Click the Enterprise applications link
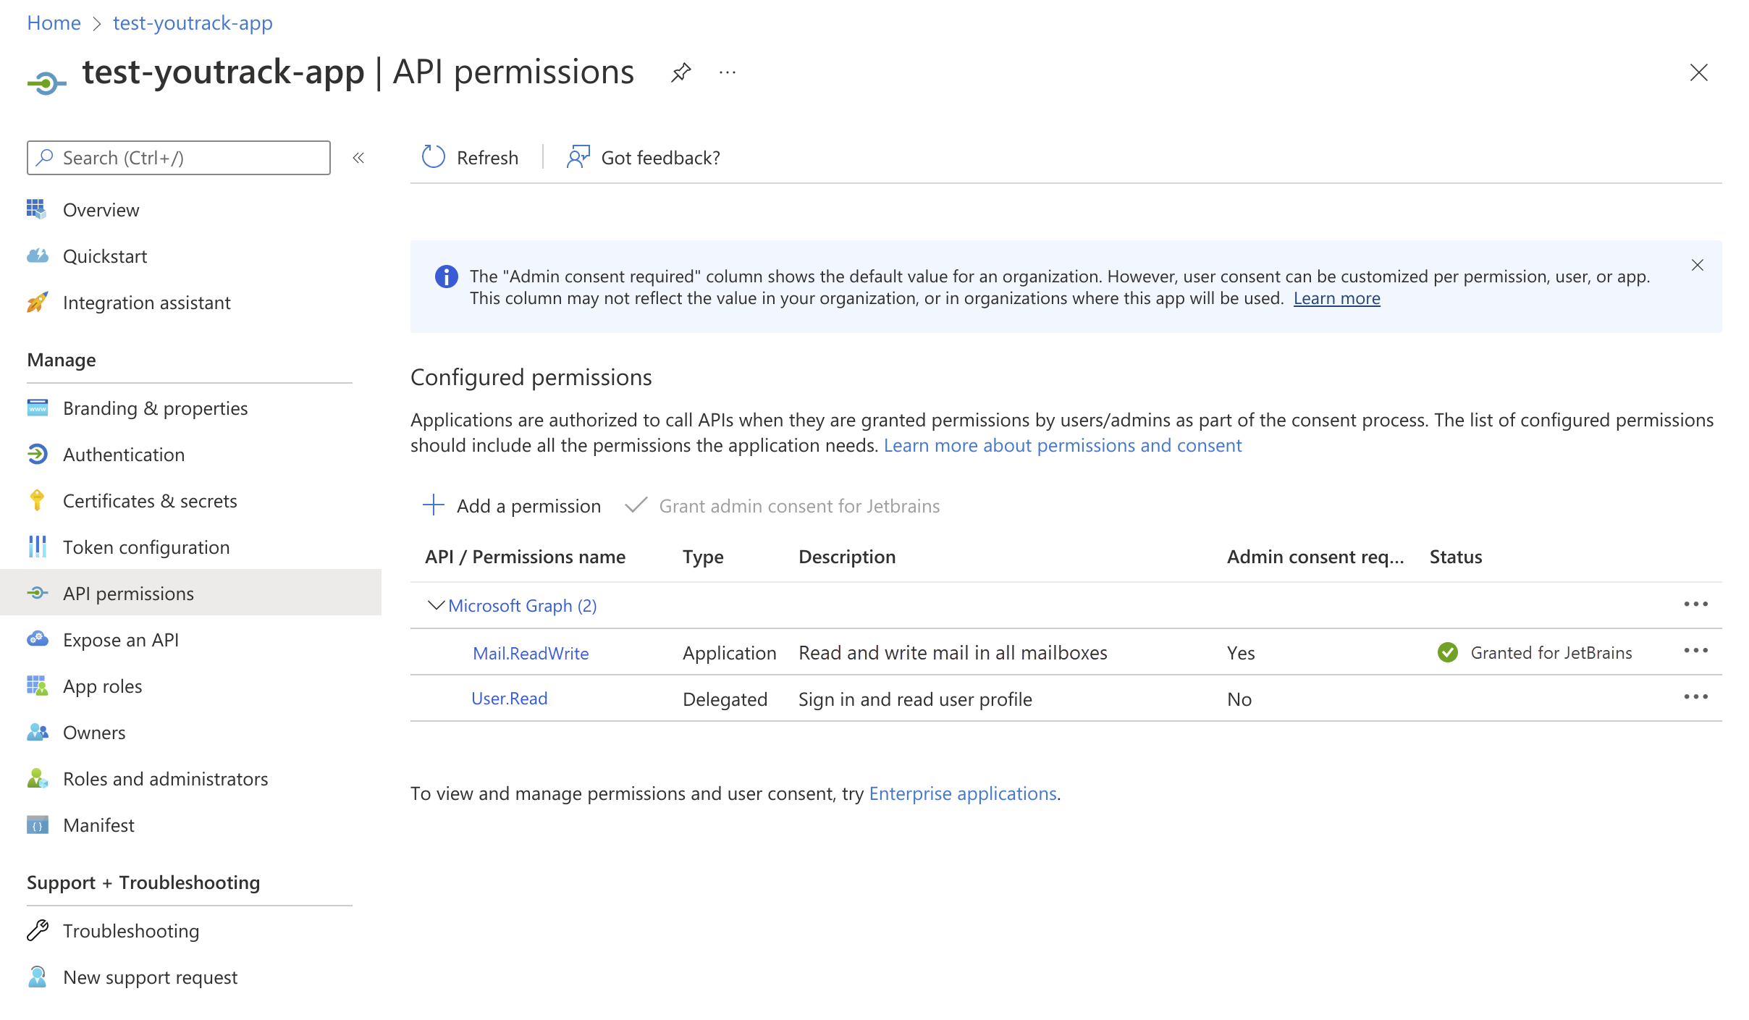 click(961, 792)
